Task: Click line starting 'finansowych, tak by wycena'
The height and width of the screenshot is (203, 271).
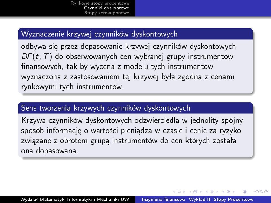Action: tap(117, 67)
